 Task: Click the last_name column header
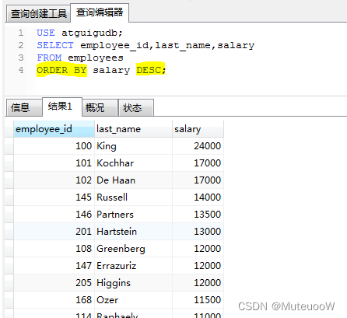(133, 129)
